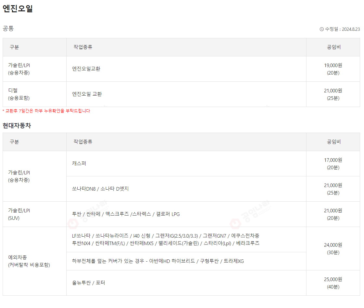Click the 현대자동차 section heading
This screenshot has height=308, width=364.
point(17,125)
